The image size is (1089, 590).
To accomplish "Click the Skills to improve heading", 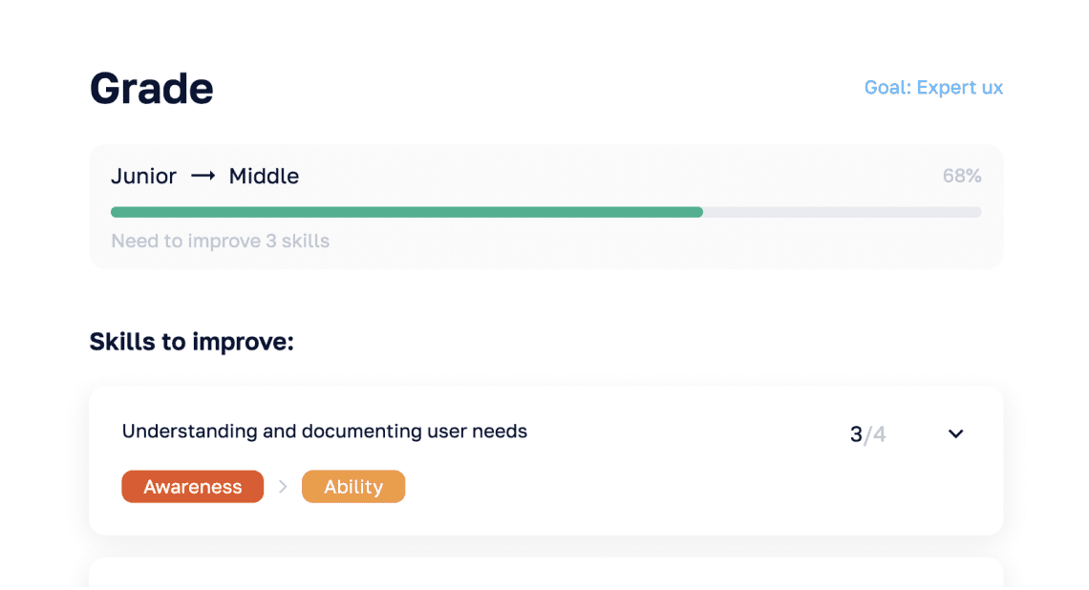I will (191, 342).
